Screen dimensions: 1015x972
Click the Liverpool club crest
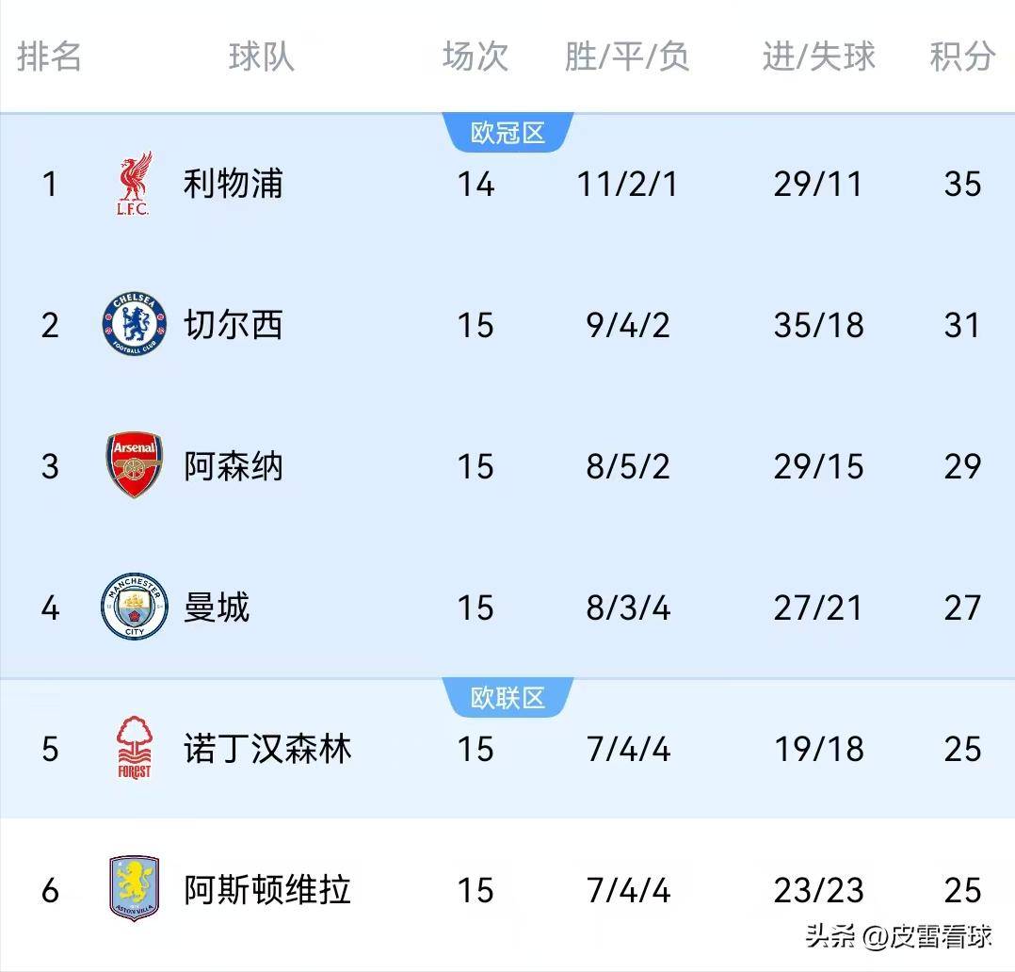[134, 185]
